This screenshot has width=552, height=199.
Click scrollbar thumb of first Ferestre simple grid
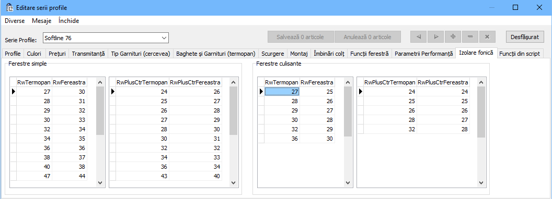[x=100, y=111]
